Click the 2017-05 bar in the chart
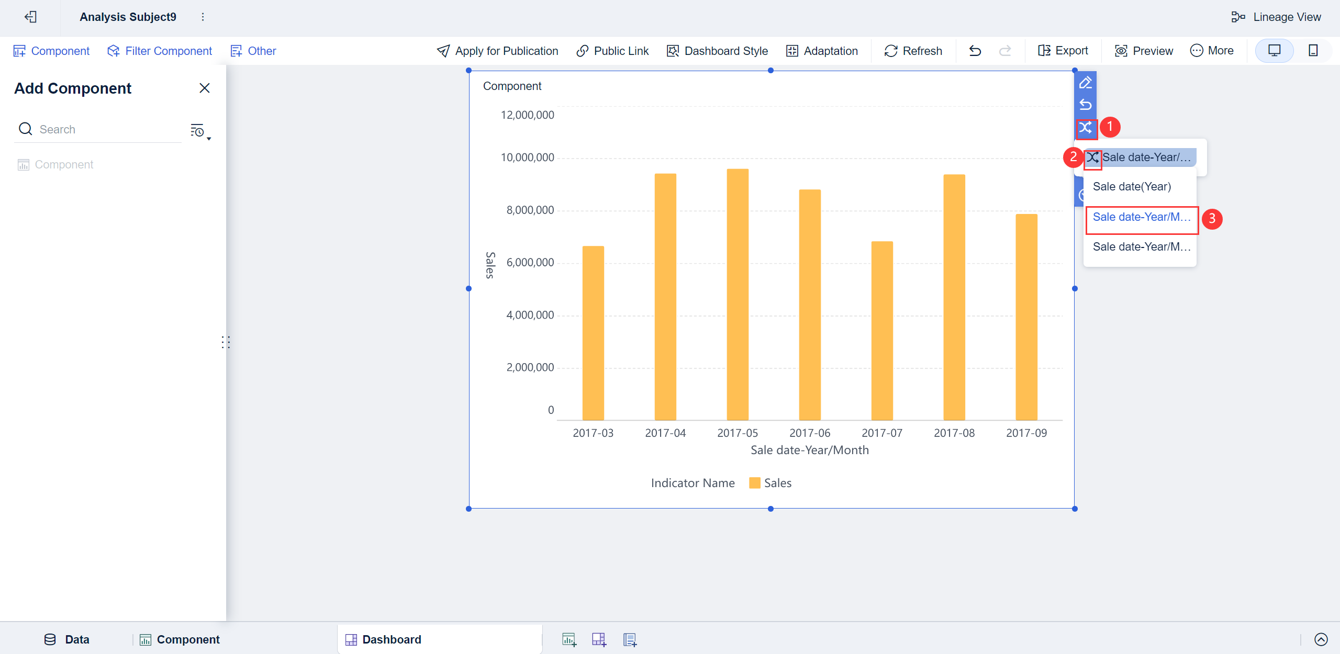The width and height of the screenshot is (1340, 654). tap(738, 295)
